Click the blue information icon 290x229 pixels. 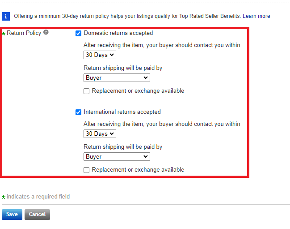tap(6, 16)
